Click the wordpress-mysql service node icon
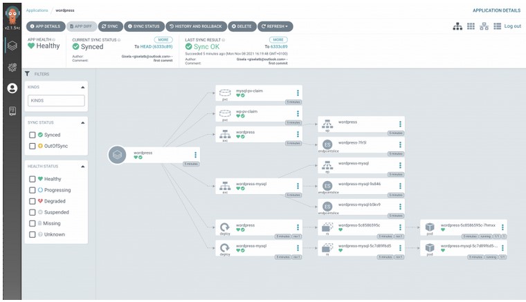 225,186
